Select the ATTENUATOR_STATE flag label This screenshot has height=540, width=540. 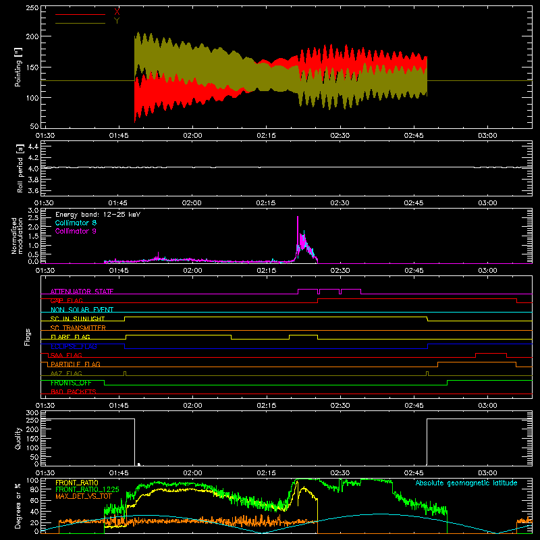point(82,292)
